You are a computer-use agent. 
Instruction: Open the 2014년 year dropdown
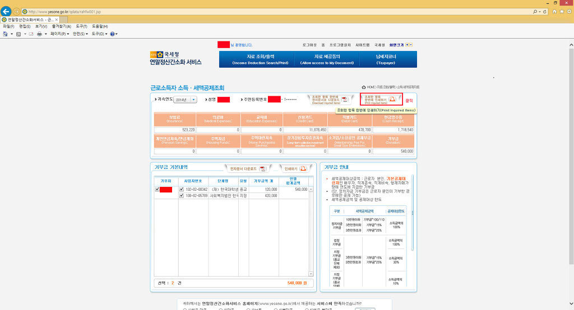click(x=185, y=100)
